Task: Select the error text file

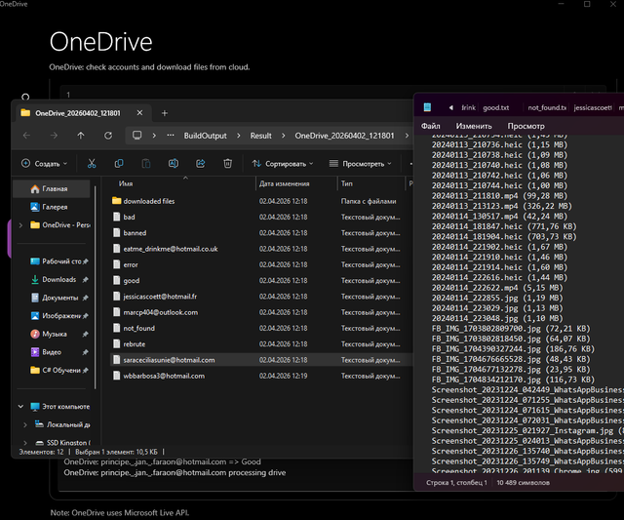Action: pos(260,264)
